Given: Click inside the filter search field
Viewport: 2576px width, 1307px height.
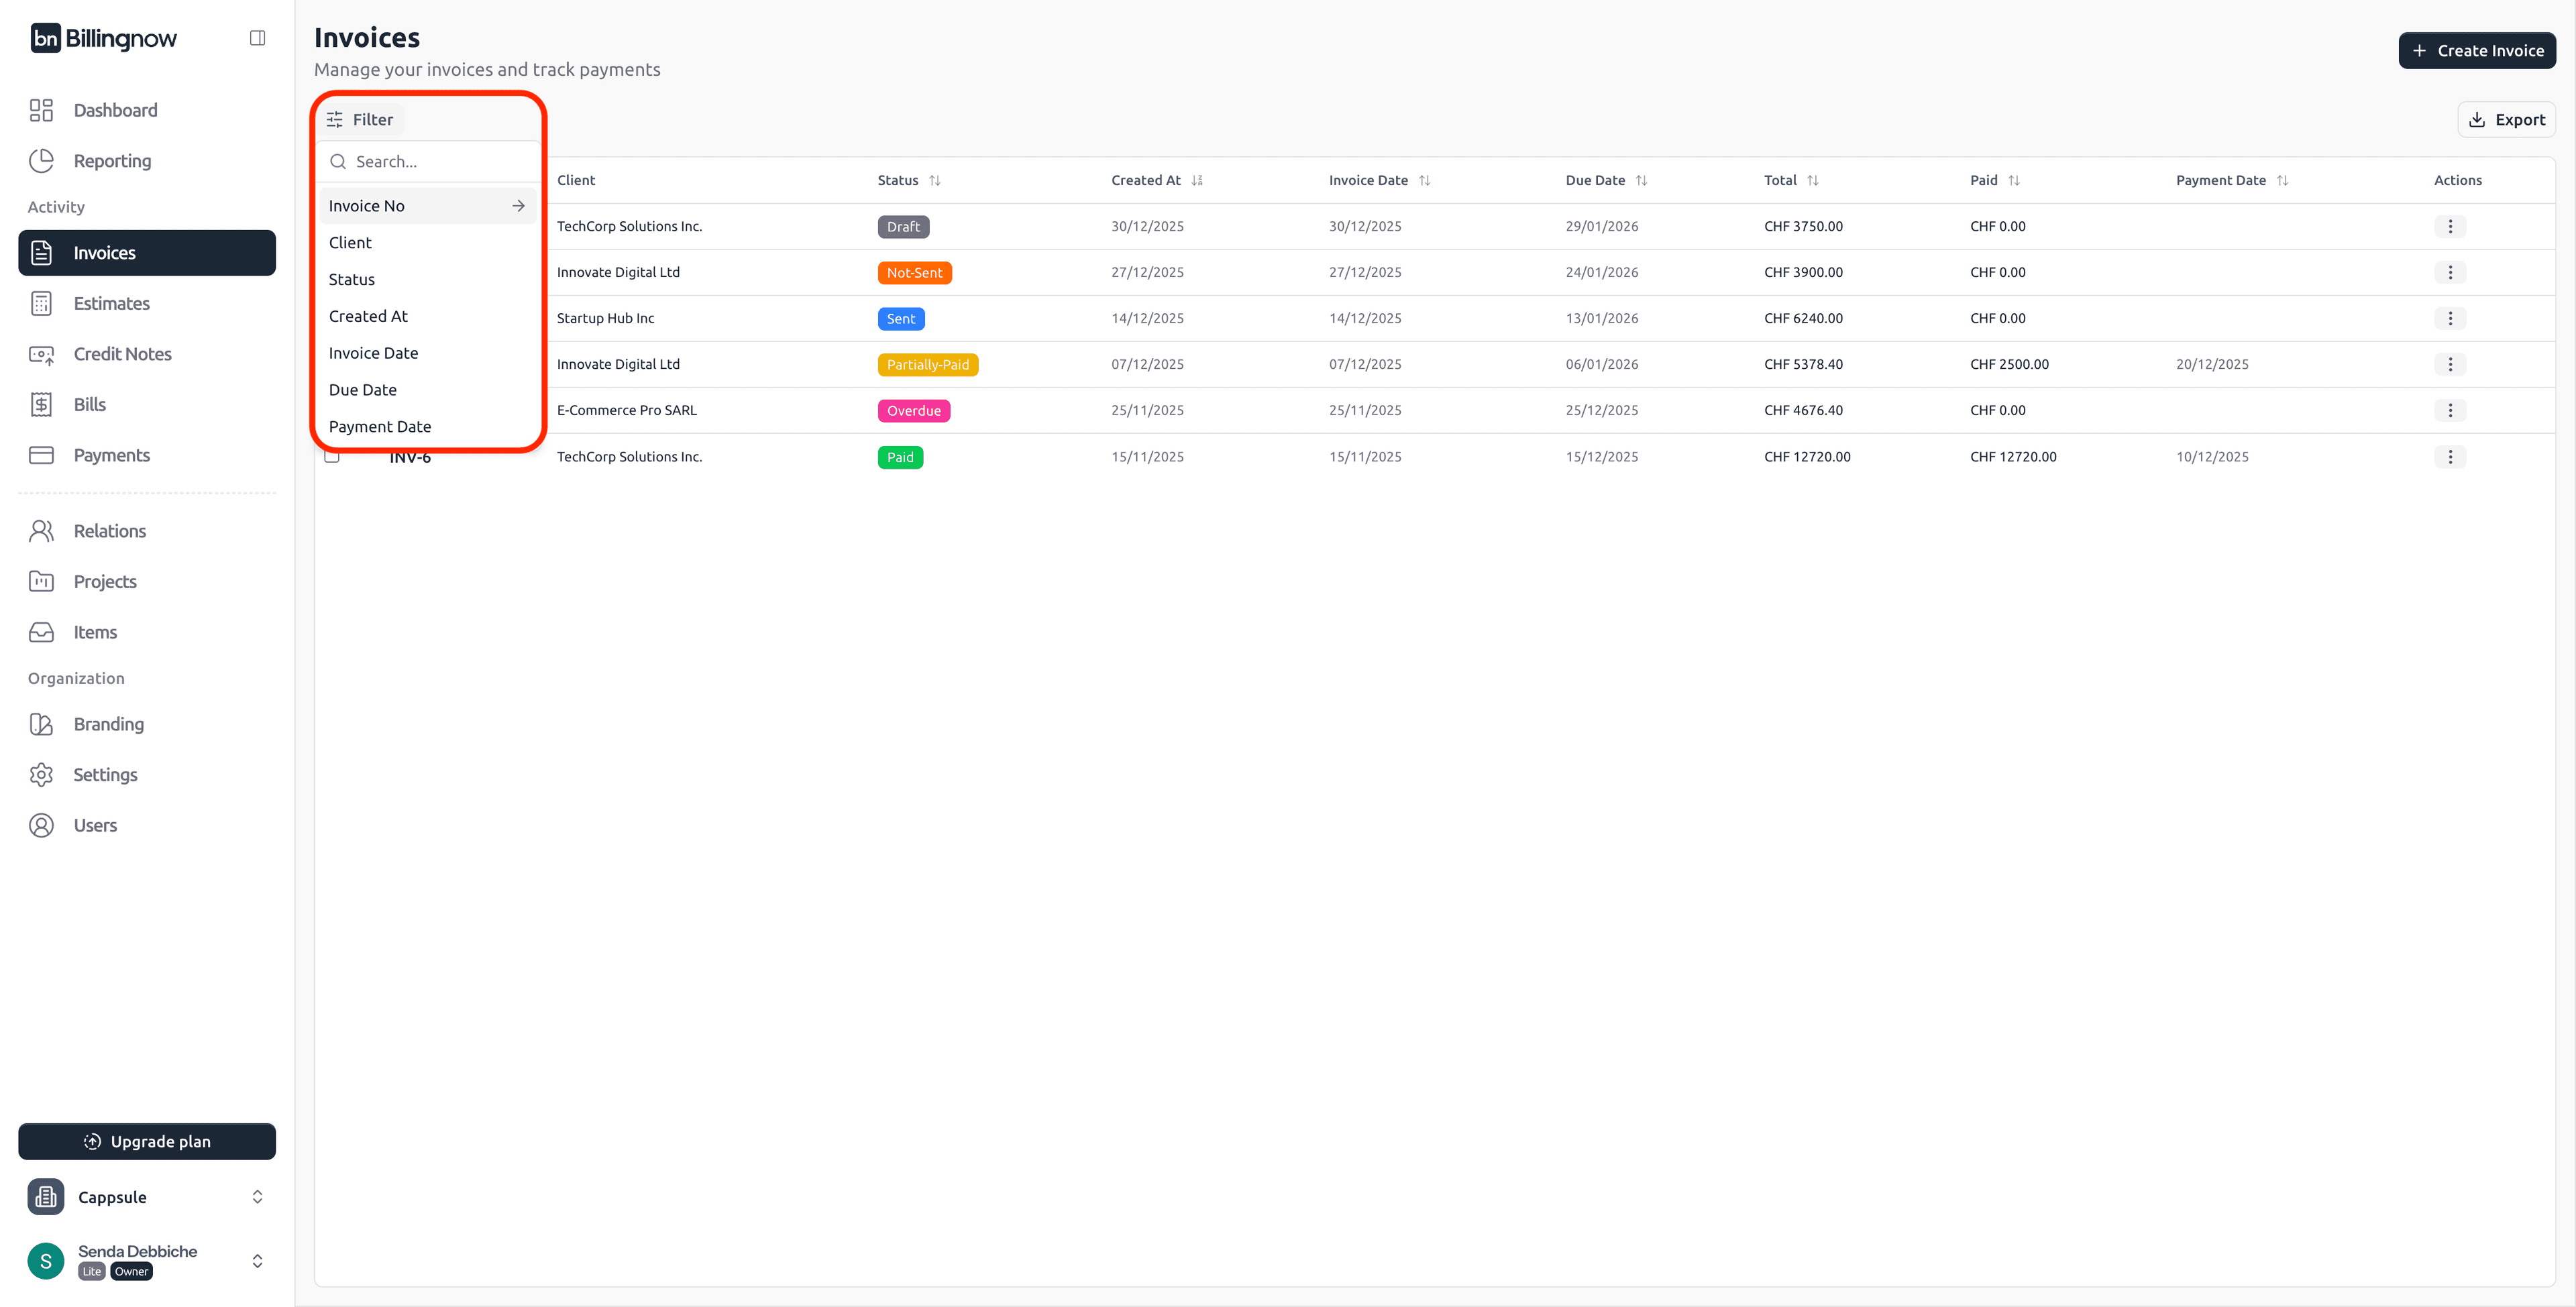Looking at the screenshot, I should [428, 161].
